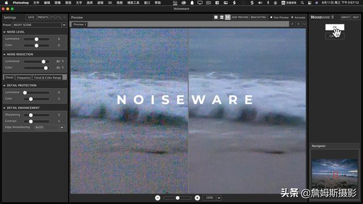
Task: Switch to the Frequency tab
Action: (24, 78)
